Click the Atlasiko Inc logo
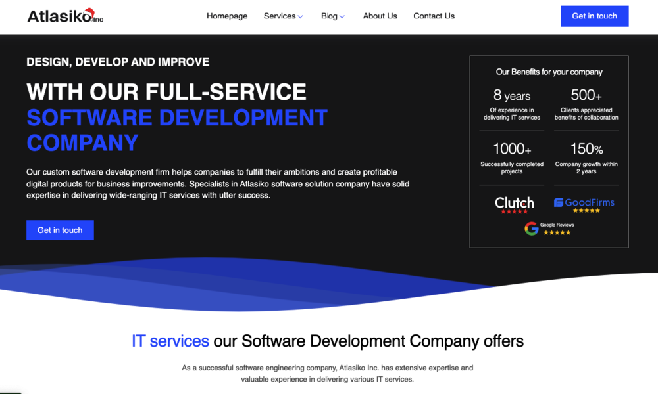 click(x=65, y=16)
